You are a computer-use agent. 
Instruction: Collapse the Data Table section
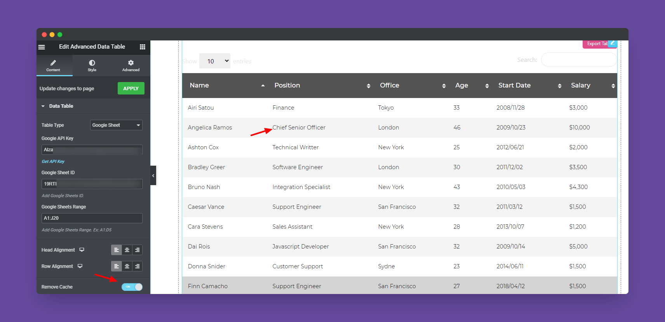(43, 106)
